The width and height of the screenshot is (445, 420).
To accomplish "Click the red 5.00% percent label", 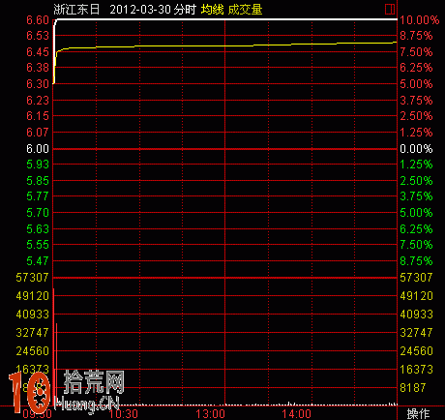I will pos(416,84).
